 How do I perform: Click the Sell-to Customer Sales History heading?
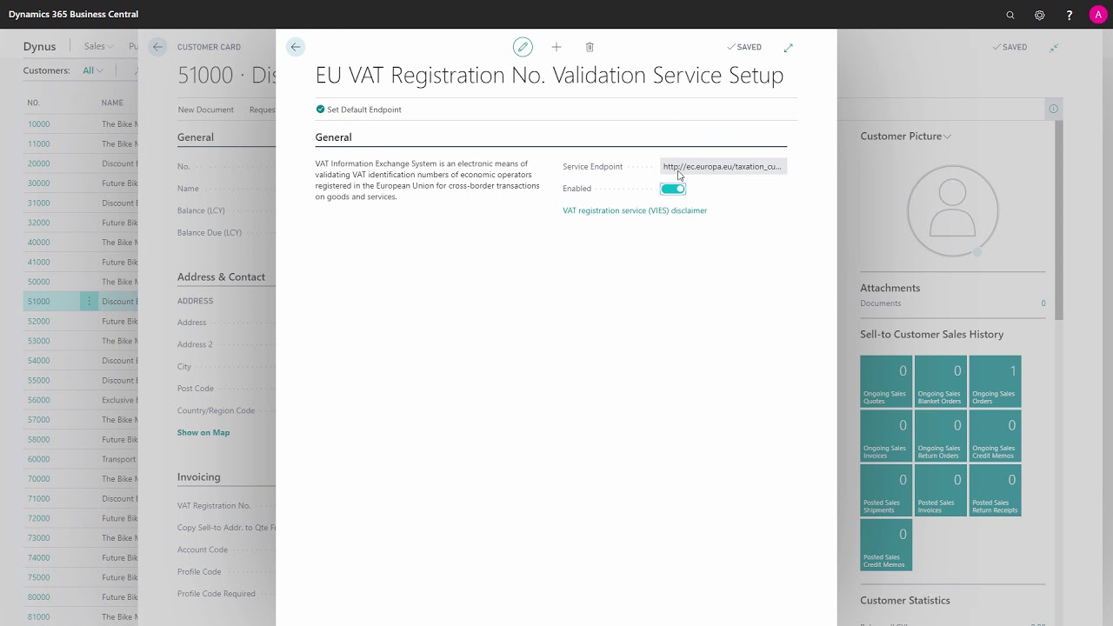point(931,335)
